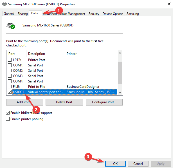Viewport: 173px width, 168px height.
Task: Click the Samsung printer status icon with green check
Action: coord(11,26)
